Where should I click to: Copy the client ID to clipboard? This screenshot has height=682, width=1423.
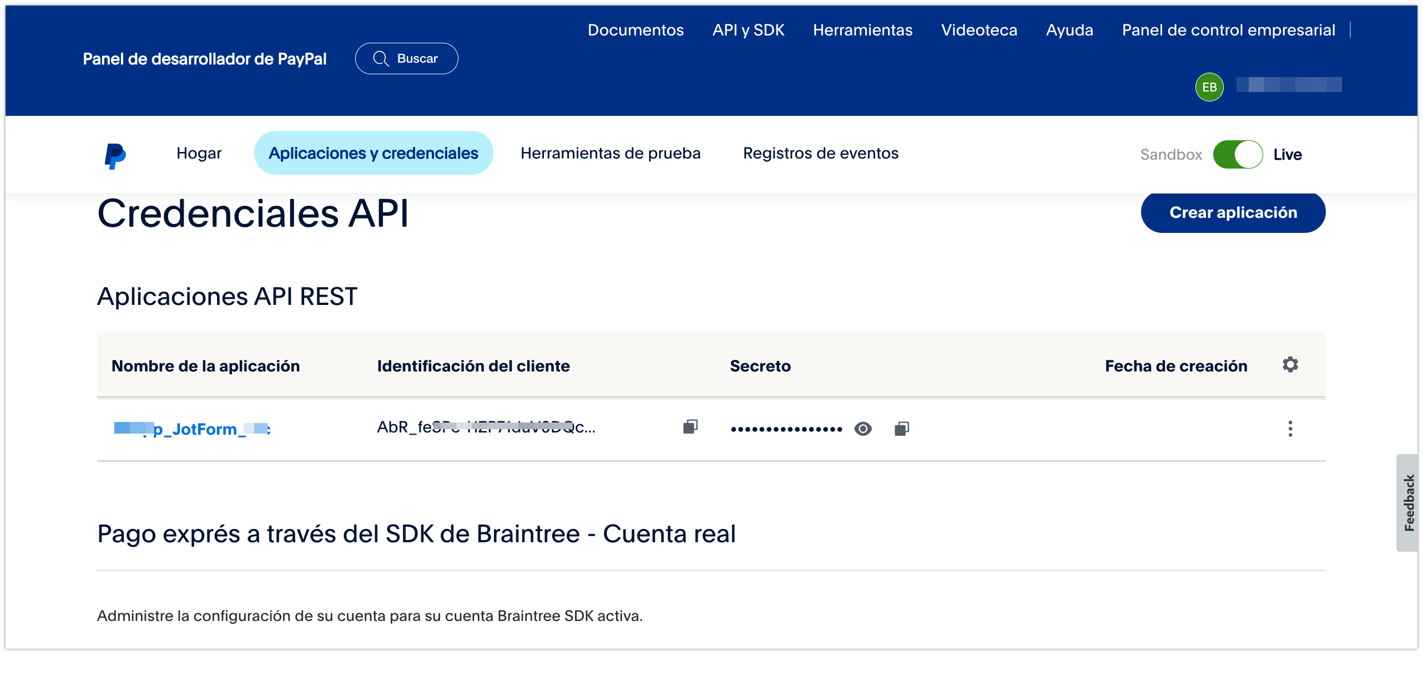tap(690, 427)
